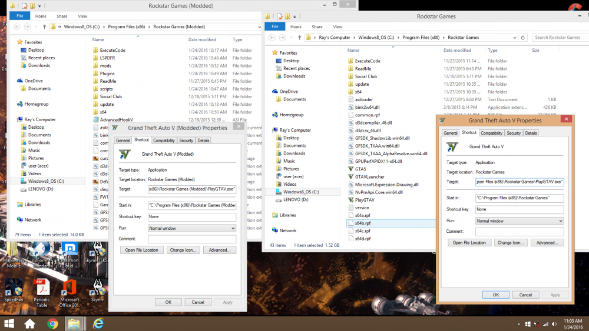589x331 pixels.
Task: Open the File menu in Rockstar Games window
Action: (275, 26)
